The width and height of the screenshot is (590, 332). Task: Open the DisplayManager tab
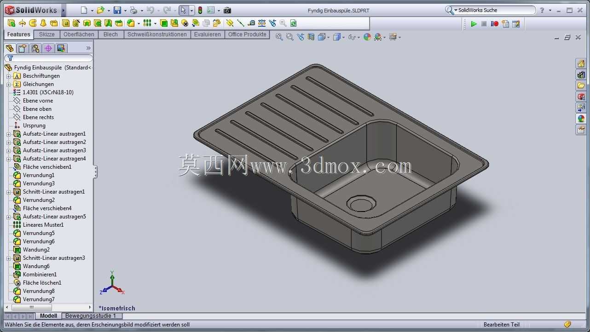point(61,48)
